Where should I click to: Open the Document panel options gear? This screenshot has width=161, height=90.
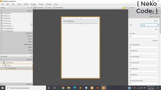pos(31,56)
